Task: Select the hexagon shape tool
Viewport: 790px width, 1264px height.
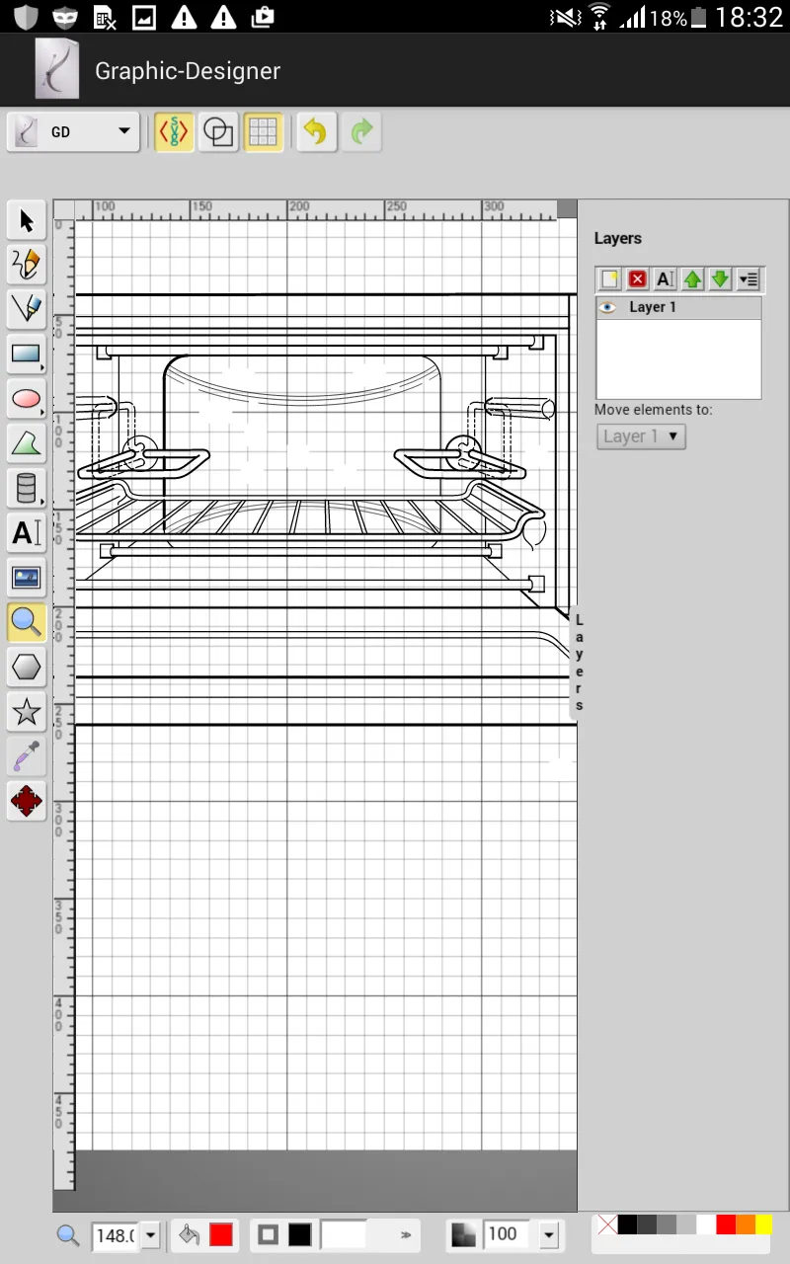Action: point(27,668)
